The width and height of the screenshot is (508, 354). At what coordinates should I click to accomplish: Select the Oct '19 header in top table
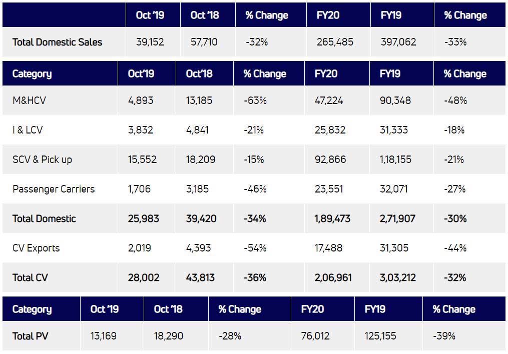click(x=150, y=15)
